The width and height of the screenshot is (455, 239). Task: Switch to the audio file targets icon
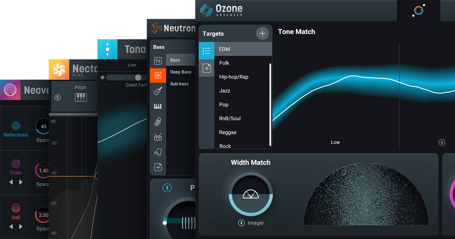[x=207, y=68]
